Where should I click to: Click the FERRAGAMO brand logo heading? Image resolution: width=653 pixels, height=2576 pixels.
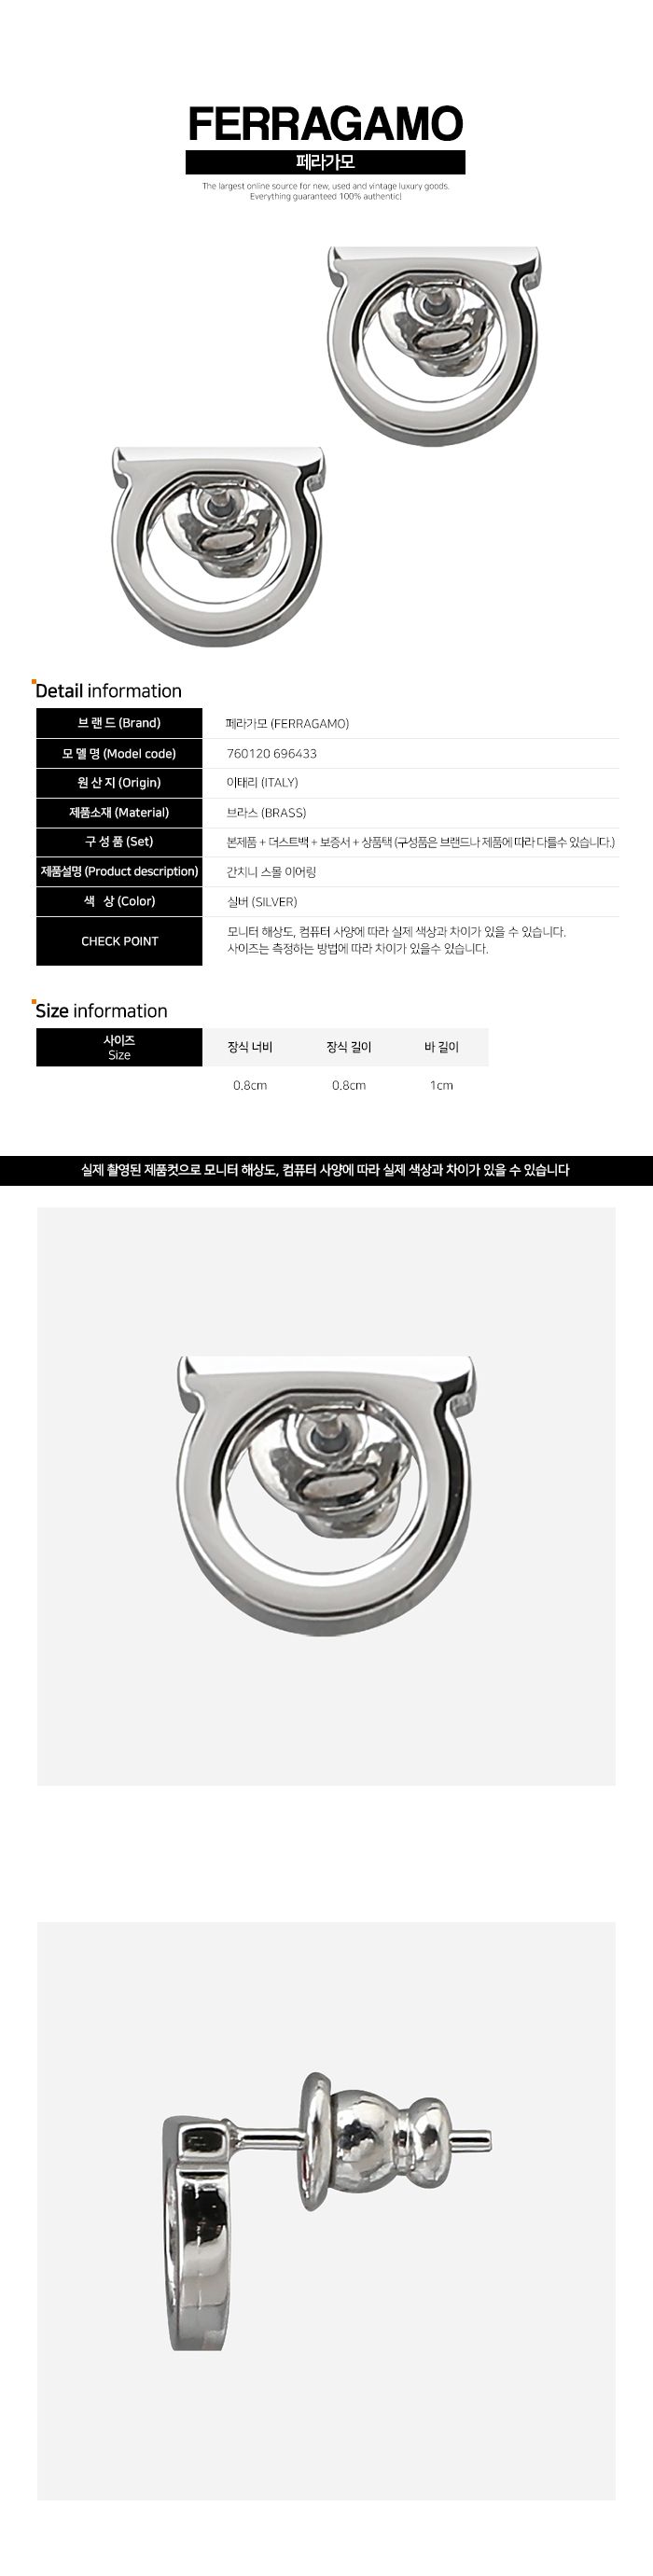coord(325,125)
